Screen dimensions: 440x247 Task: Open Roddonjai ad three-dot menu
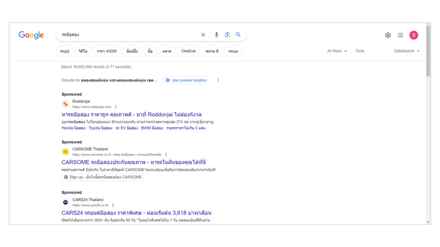tap(116, 107)
